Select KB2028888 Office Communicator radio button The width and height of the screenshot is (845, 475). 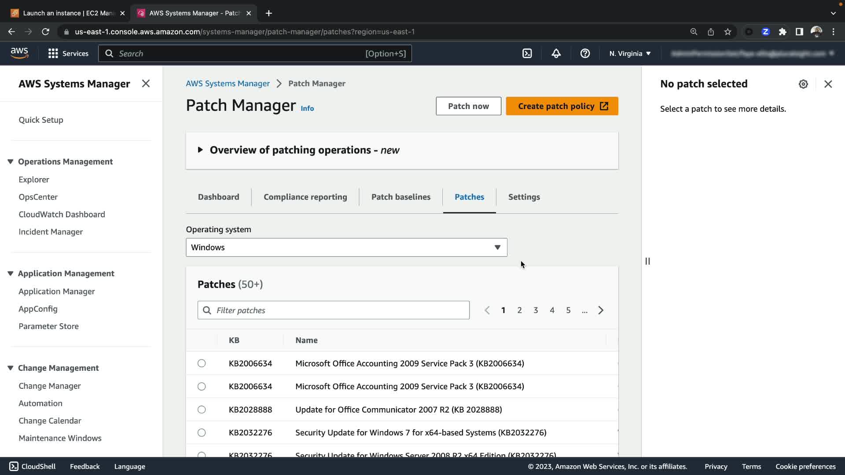coord(202,409)
